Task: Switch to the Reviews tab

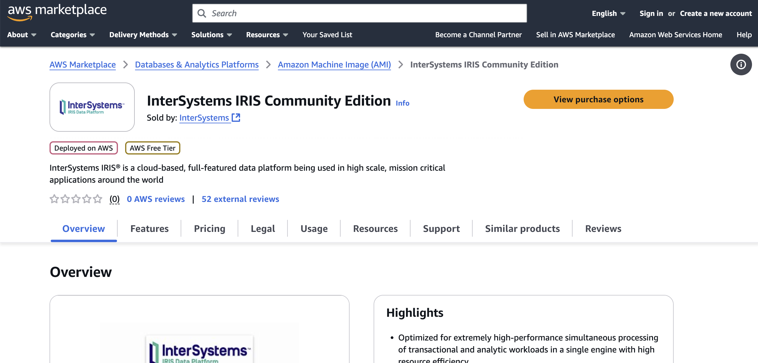Action: [603, 228]
